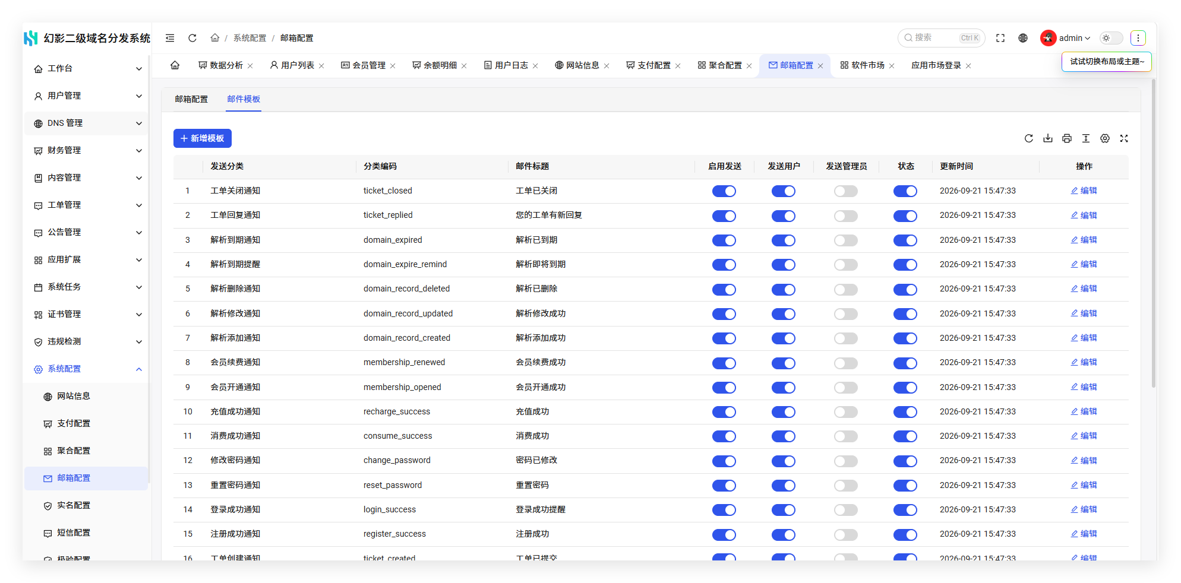Viewport: 1181px width, 583px height.
Task: Click the 新增模板 button
Action: 203,138
